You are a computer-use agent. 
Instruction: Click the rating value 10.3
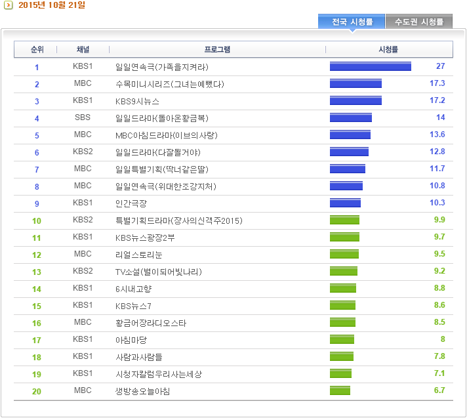pyautogui.click(x=437, y=203)
